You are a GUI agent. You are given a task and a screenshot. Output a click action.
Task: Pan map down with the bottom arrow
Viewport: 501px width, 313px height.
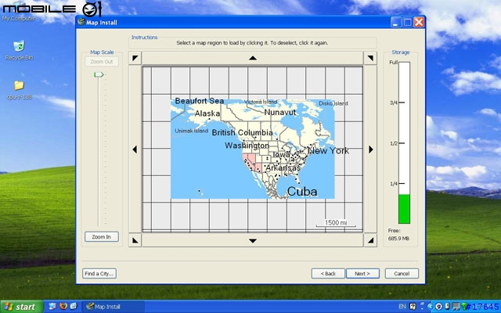(253, 240)
